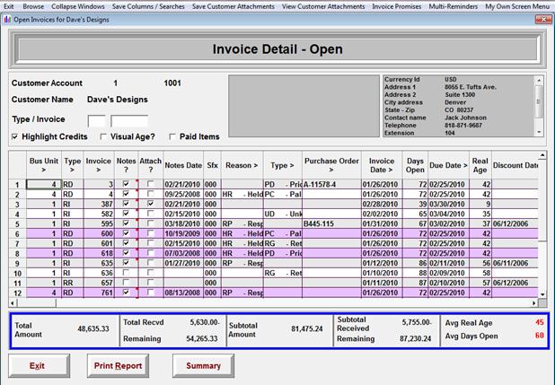Enable Paid Items checkbox
The height and width of the screenshot is (385, 555).
(172, 136)
